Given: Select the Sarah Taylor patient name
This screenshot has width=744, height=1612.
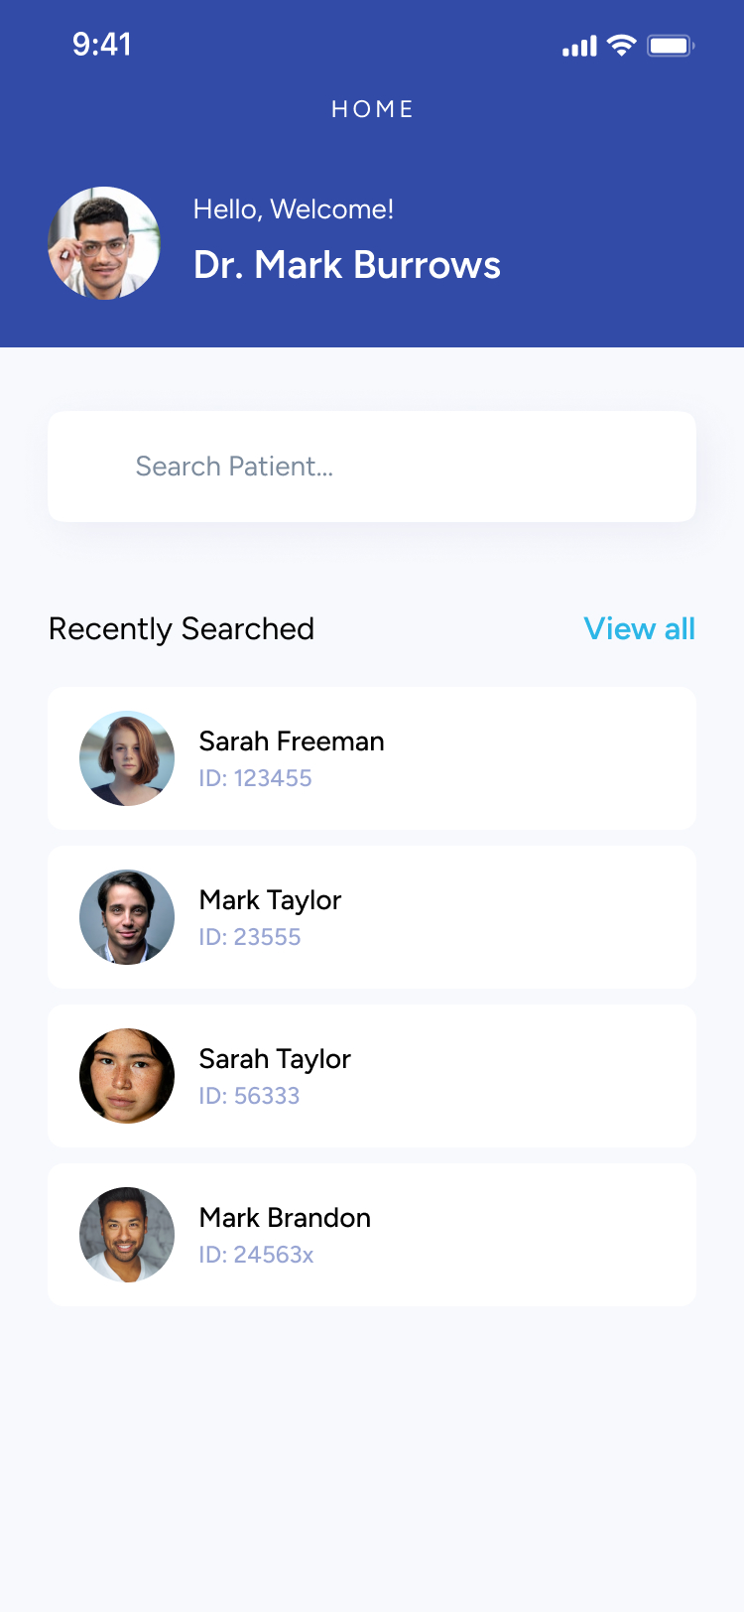Looking at the screenshot, I should [x=275, y=1059].
